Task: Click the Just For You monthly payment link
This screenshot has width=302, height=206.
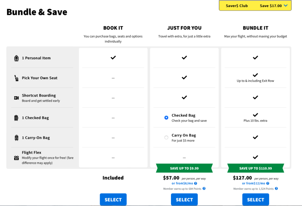Action: pos(182,183)
